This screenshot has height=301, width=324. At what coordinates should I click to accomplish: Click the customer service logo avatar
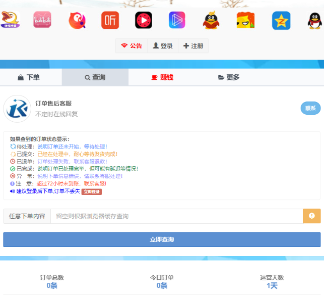(x=17, y=109)
